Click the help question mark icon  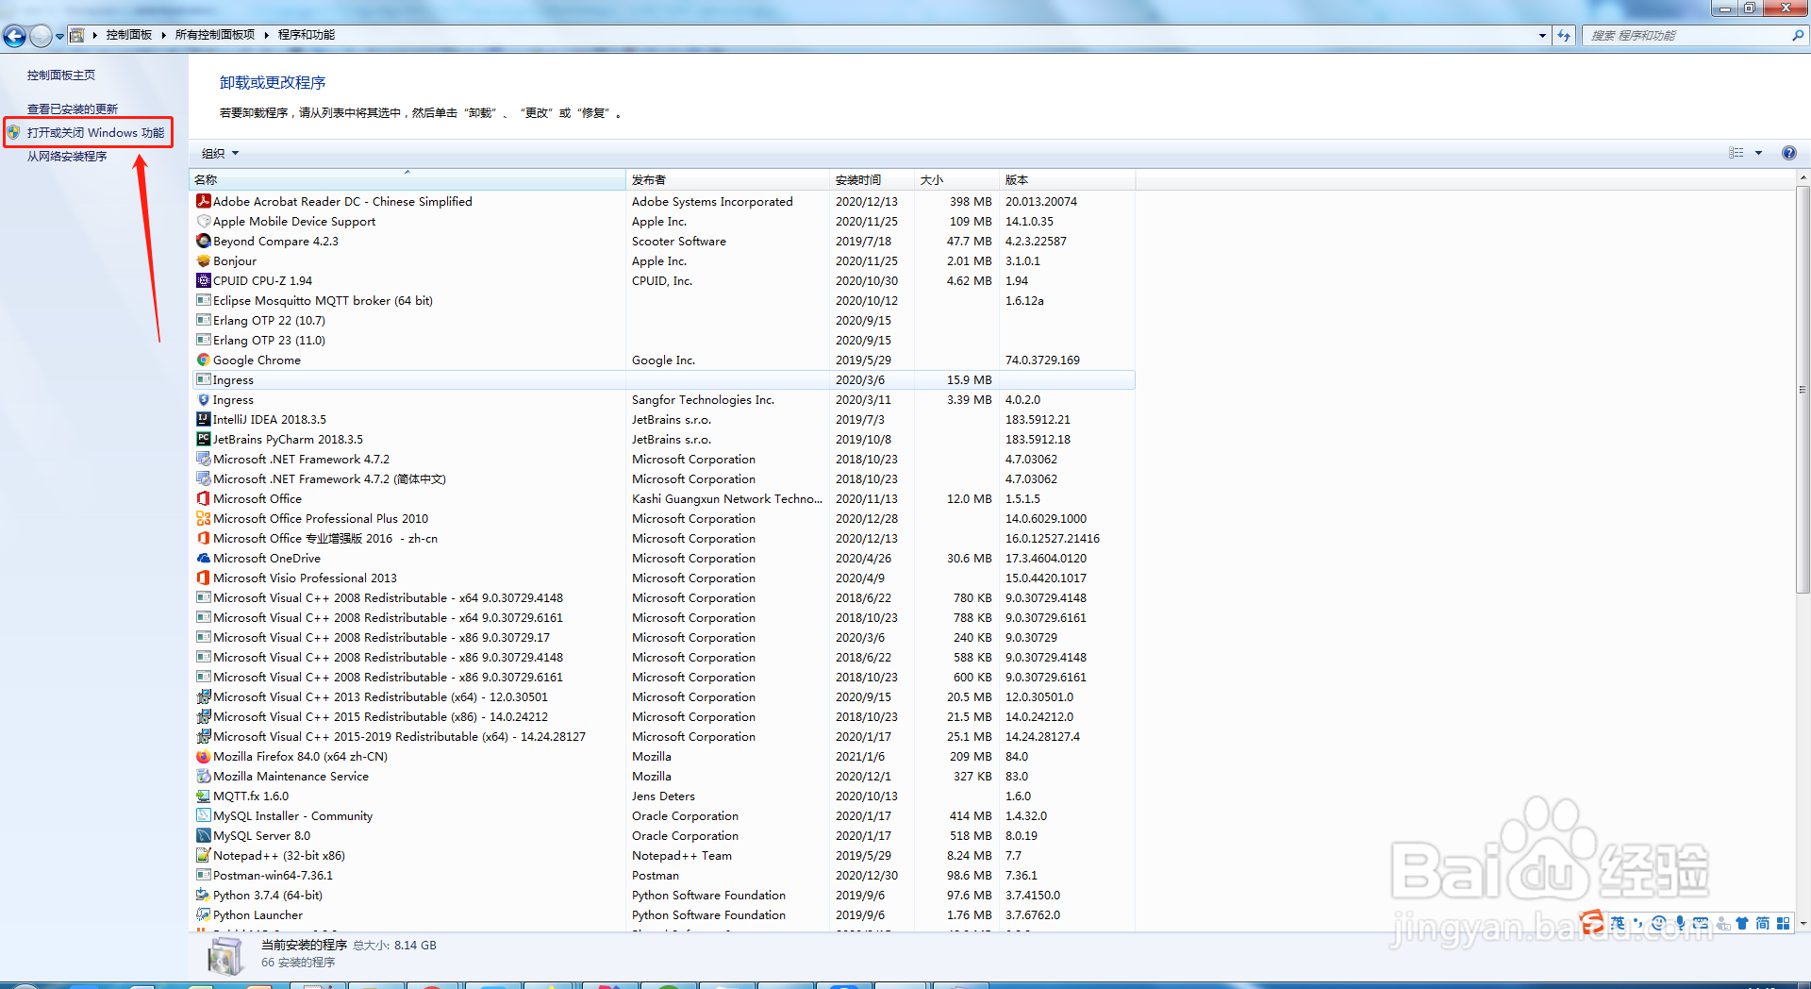[x=1788, y=153]
